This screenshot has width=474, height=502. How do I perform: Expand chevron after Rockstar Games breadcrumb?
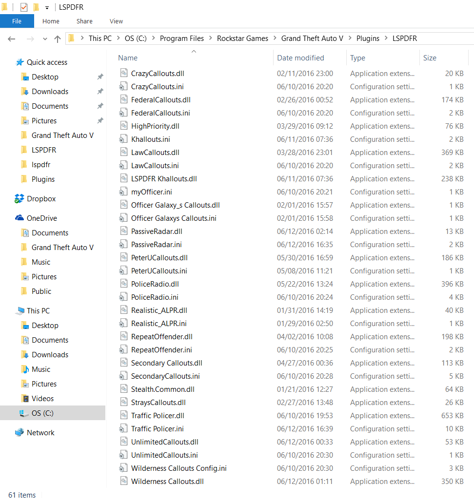point(275,38)
